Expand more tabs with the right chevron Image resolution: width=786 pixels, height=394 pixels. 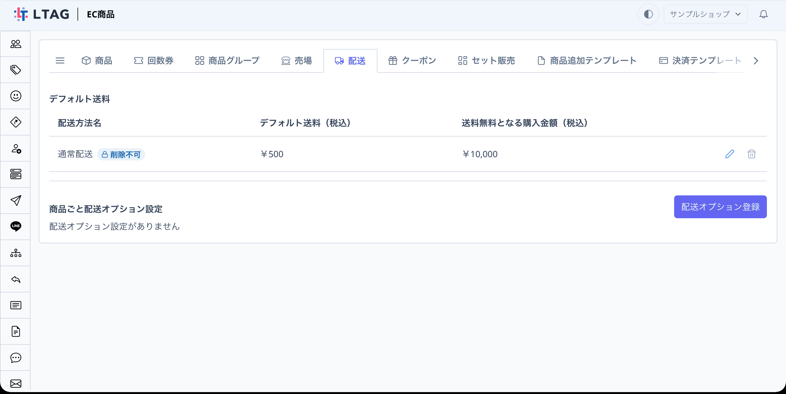(x=756, y=61)
